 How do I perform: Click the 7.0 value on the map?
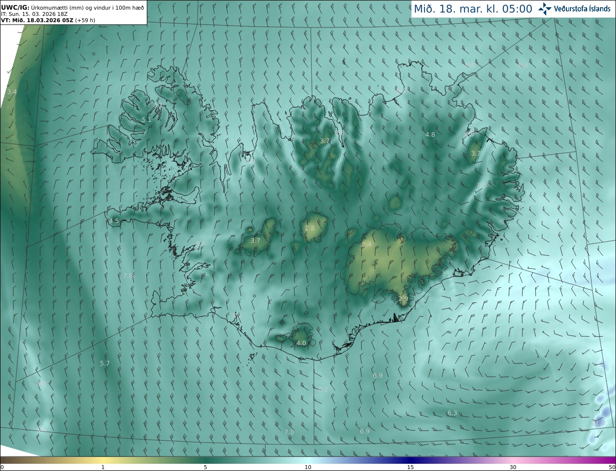[289, 432]
